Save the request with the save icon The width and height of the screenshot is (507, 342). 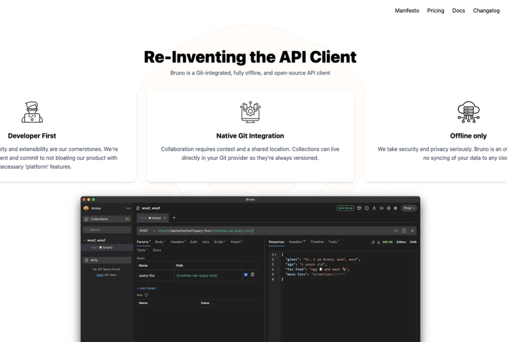(x=404, y=231)
